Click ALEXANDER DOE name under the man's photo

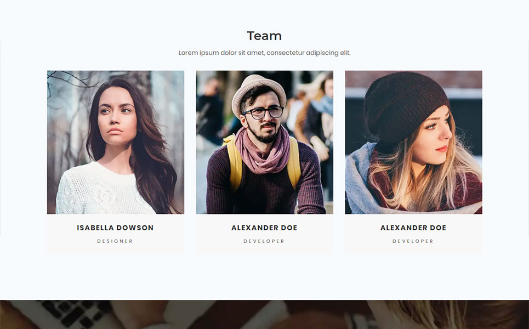[x=264, y=228]
